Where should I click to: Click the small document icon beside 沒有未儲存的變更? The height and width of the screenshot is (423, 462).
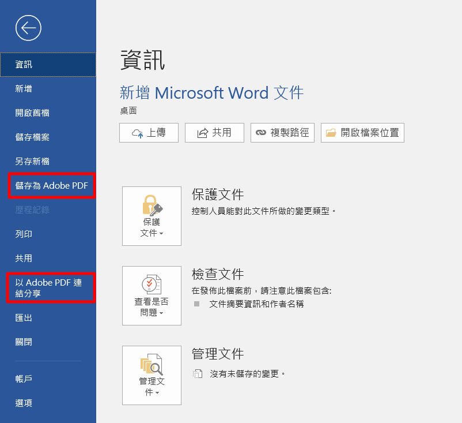tap(198, 374)
